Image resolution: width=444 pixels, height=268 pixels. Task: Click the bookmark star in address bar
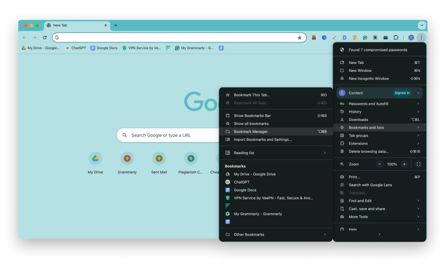click(x=299, y=38)
